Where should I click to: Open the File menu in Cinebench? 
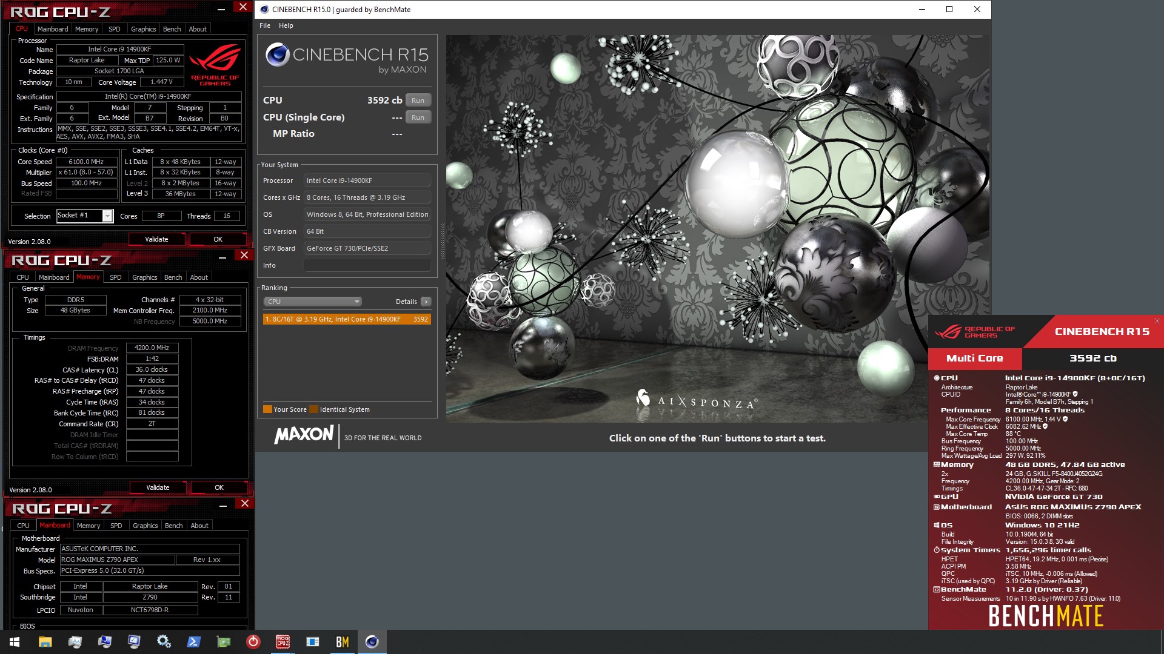(265, 25)
